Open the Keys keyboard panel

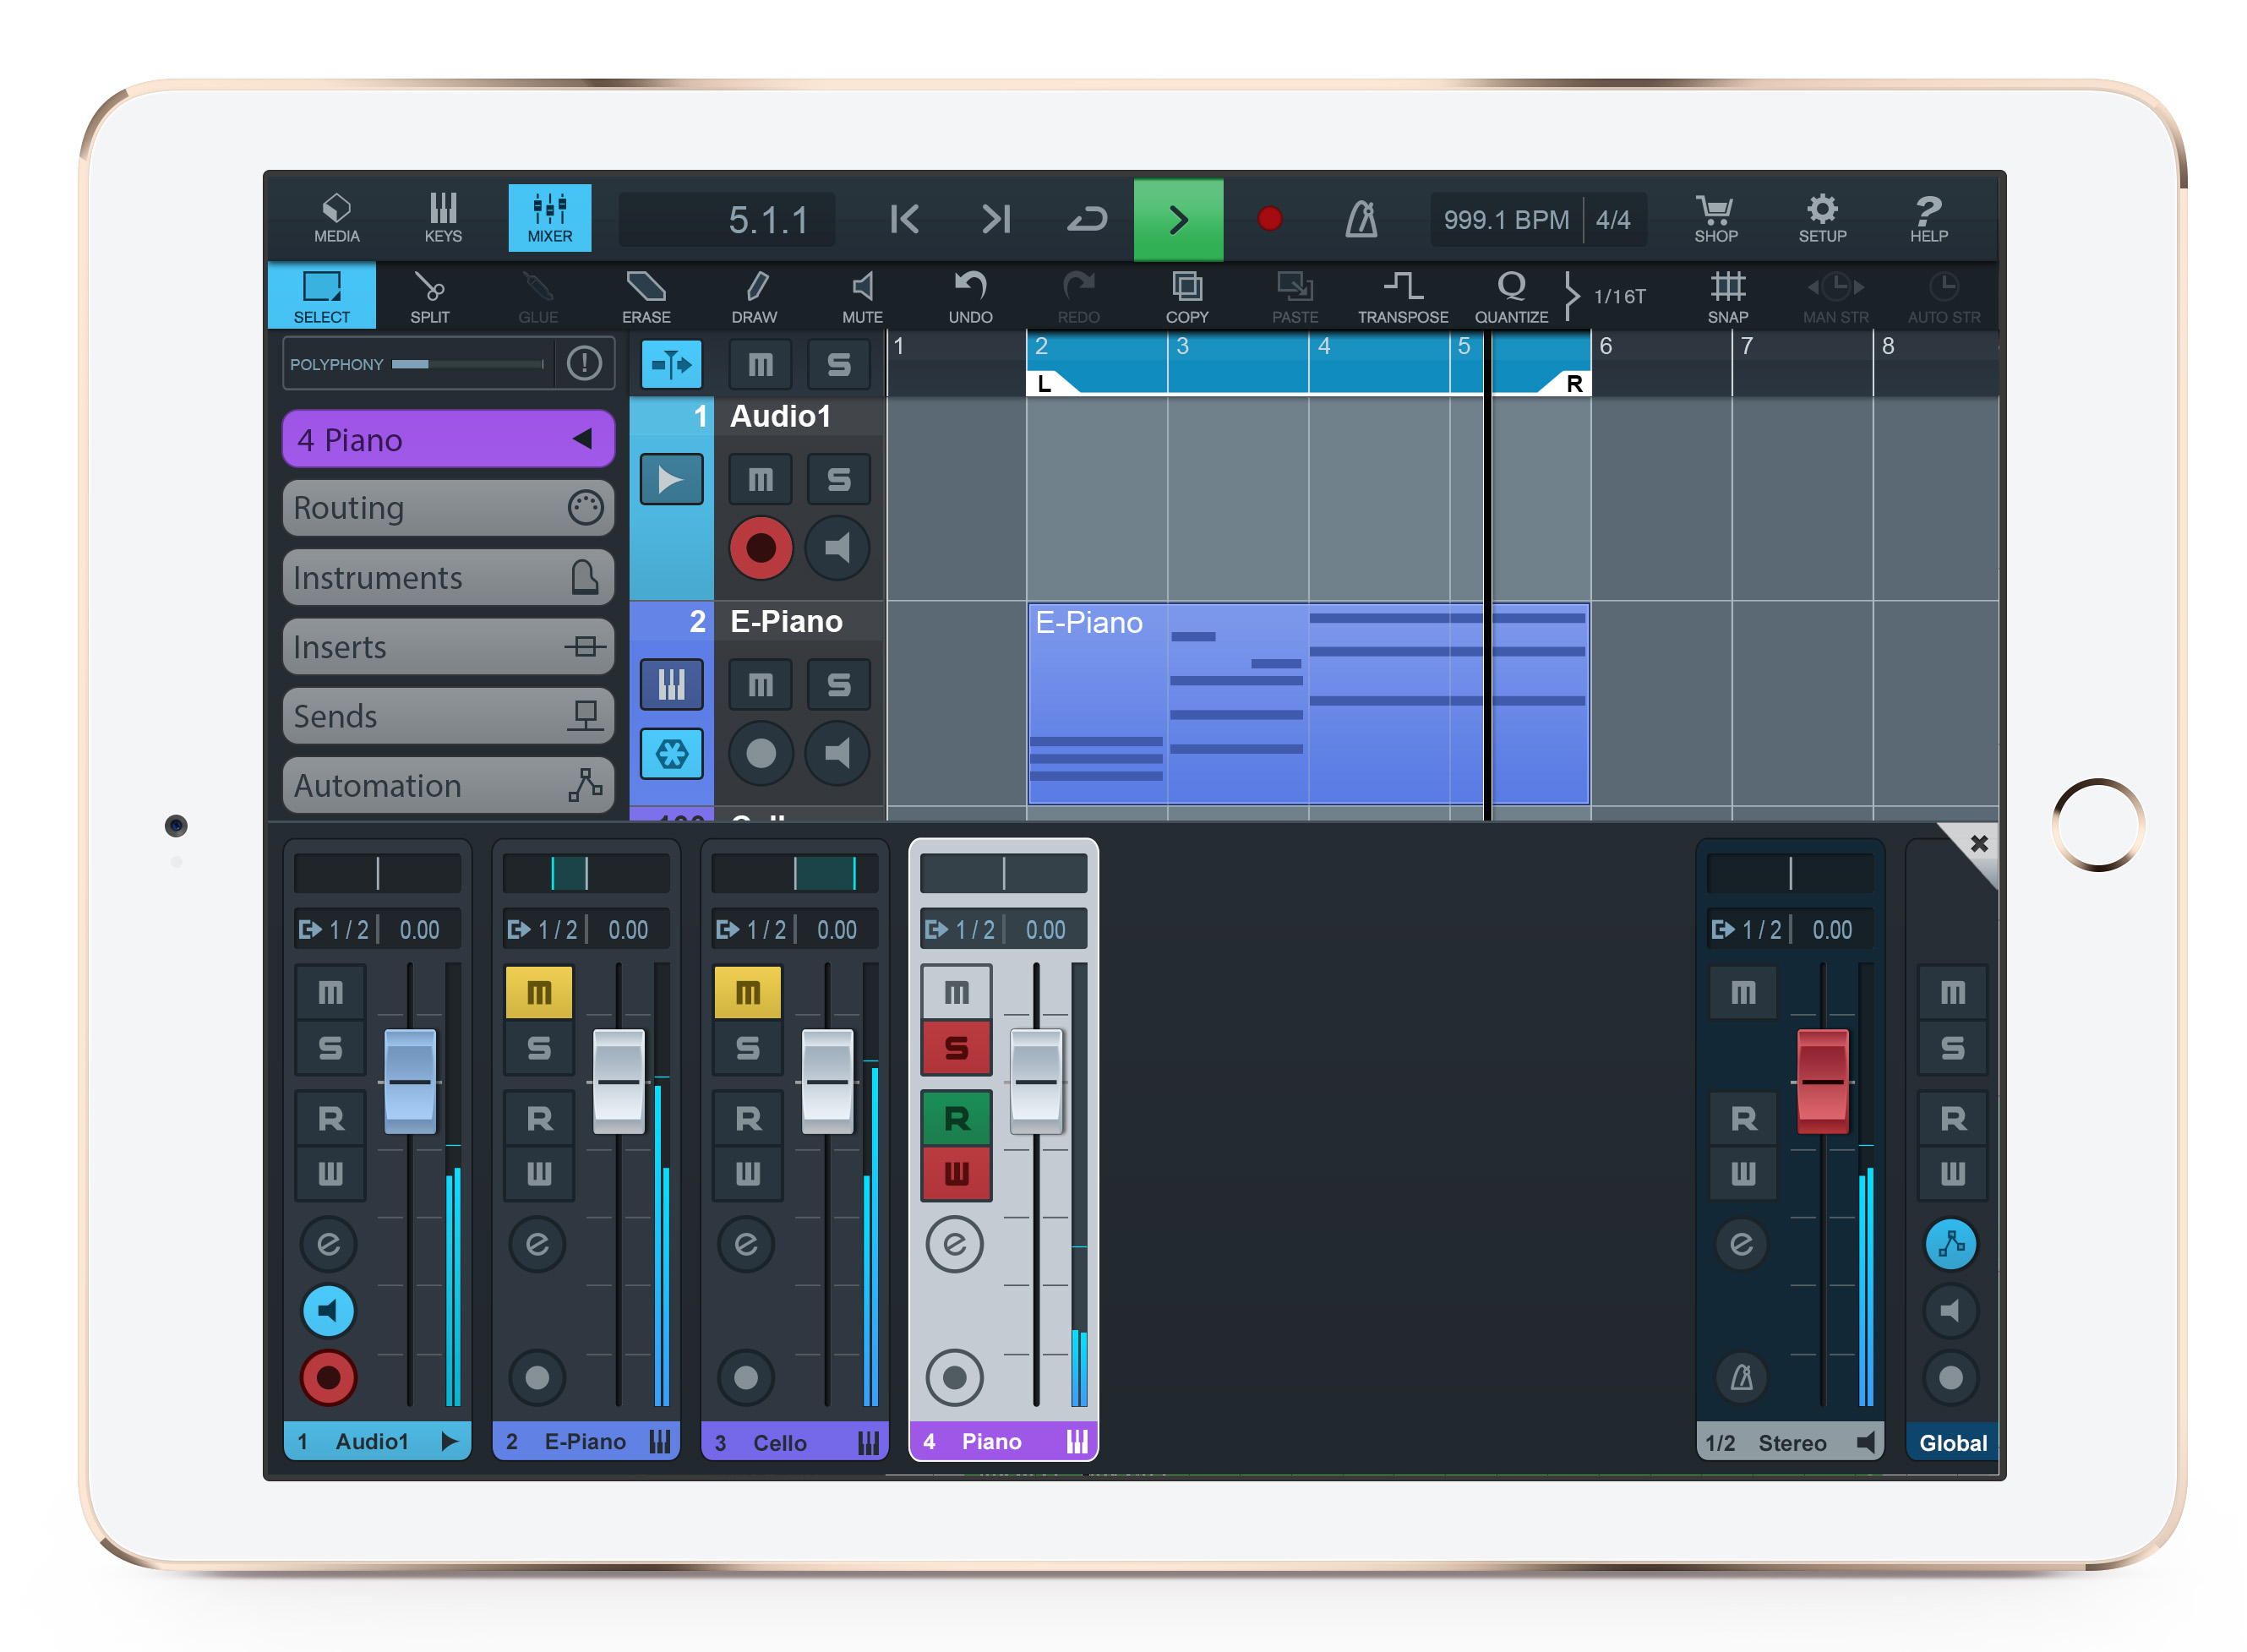[443, 218]
